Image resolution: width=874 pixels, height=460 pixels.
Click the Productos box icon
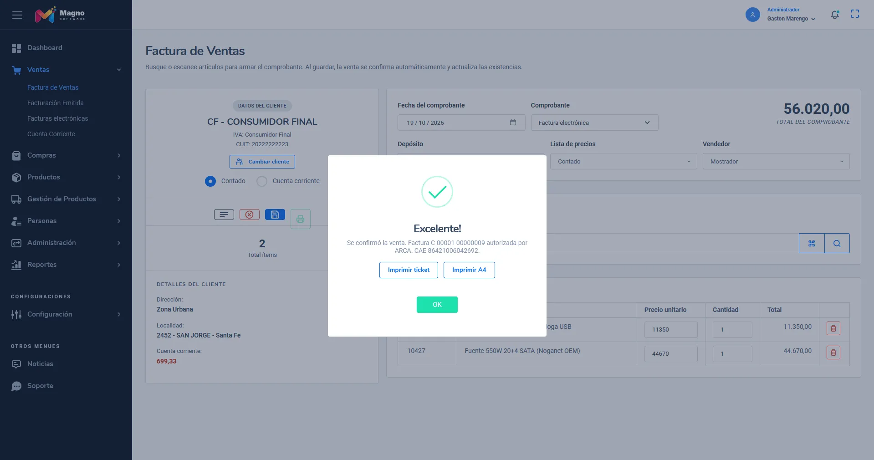16,177
